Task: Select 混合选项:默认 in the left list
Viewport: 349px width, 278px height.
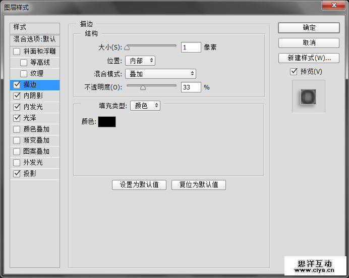Action: (35, 40)
